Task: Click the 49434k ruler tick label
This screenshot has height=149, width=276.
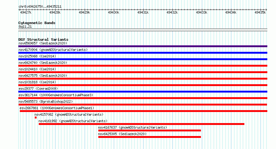Action: (x=231, y=12)
